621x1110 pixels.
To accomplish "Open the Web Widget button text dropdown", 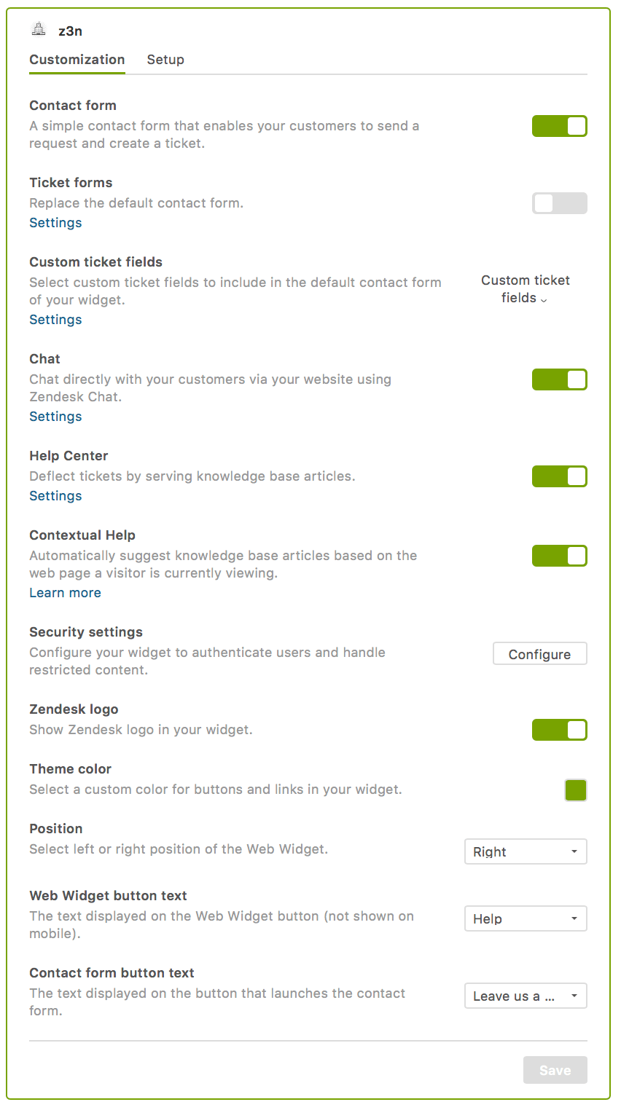I will [x=525, y=918].
